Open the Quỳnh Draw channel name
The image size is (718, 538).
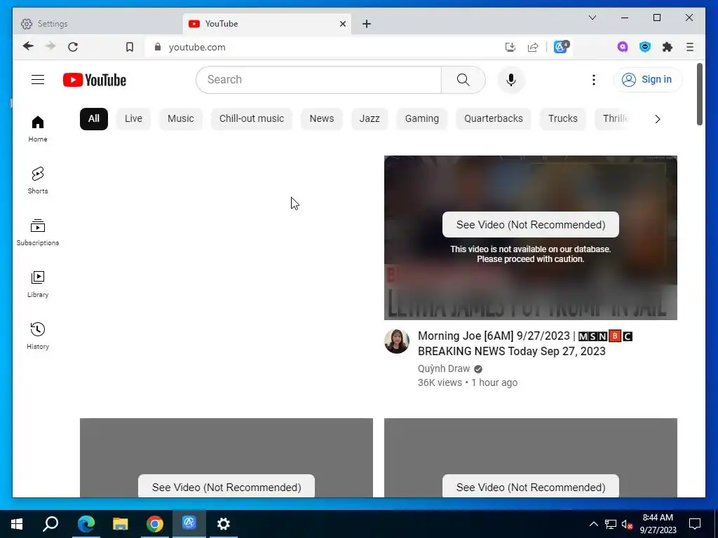[x=444, y=368]
